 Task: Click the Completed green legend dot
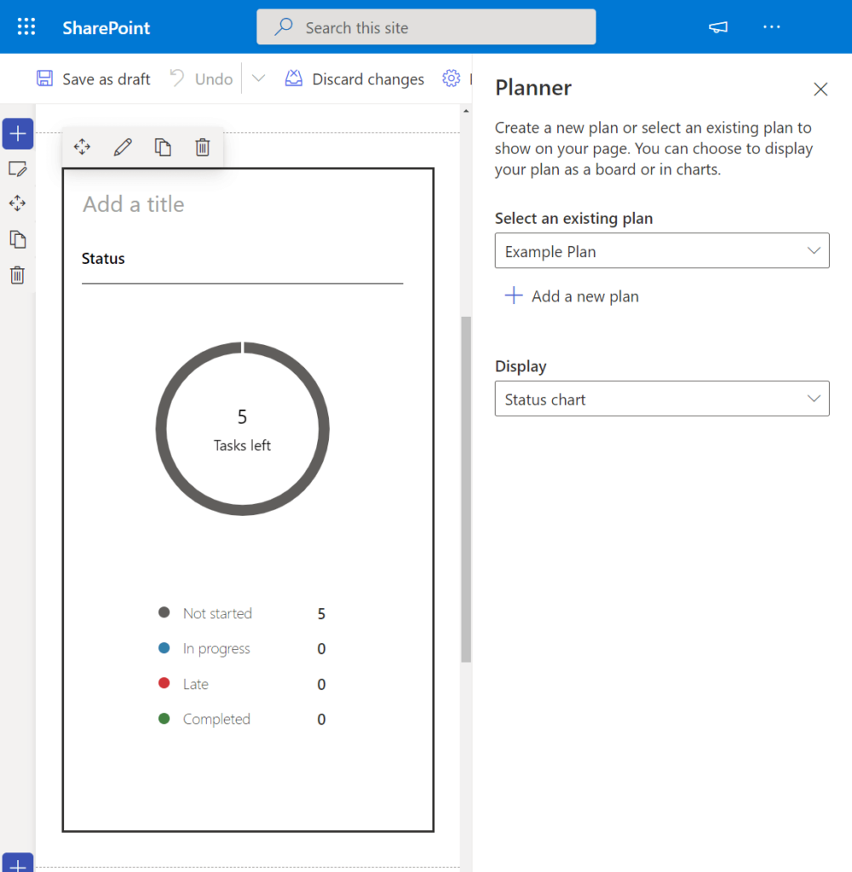164,719
